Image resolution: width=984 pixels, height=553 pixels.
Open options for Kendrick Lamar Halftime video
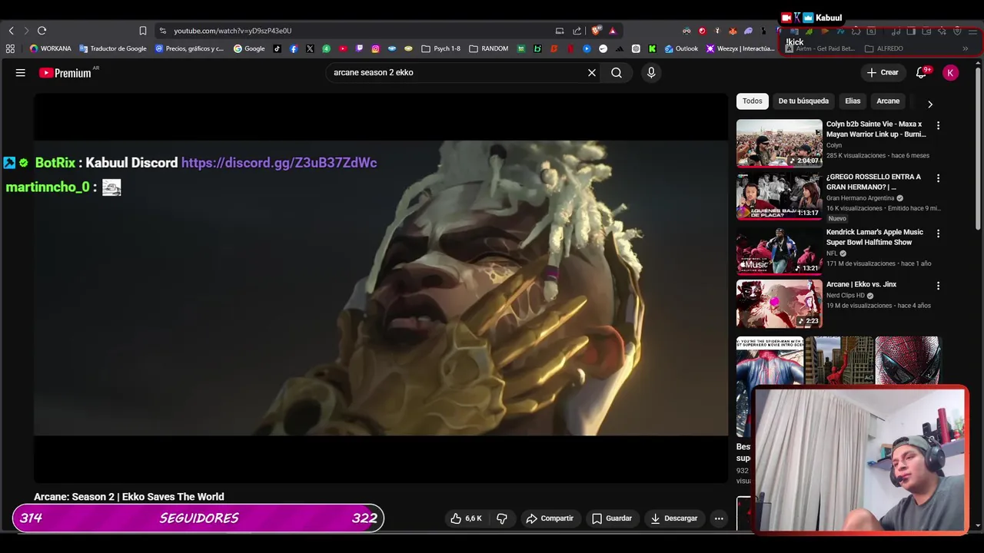click(938, 233)
